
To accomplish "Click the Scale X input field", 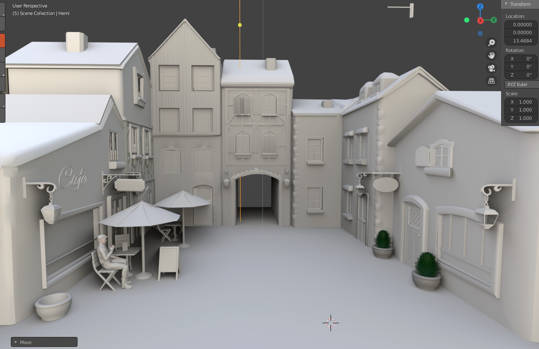I will (520, 101).
